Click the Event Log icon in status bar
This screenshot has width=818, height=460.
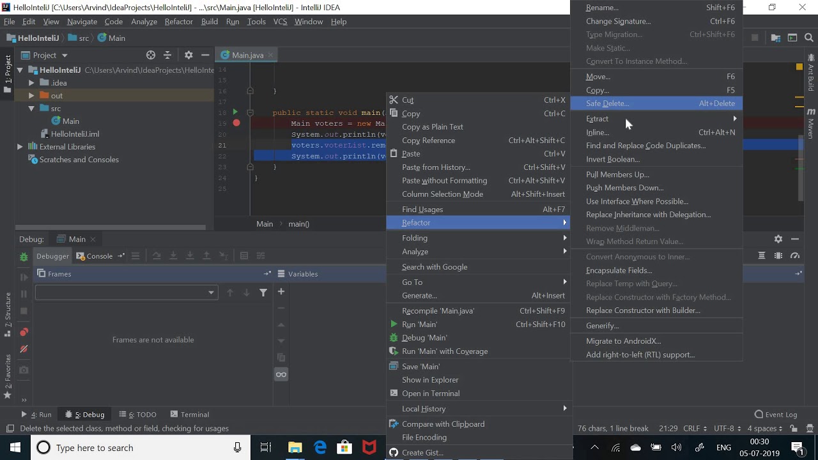point(759,414)
